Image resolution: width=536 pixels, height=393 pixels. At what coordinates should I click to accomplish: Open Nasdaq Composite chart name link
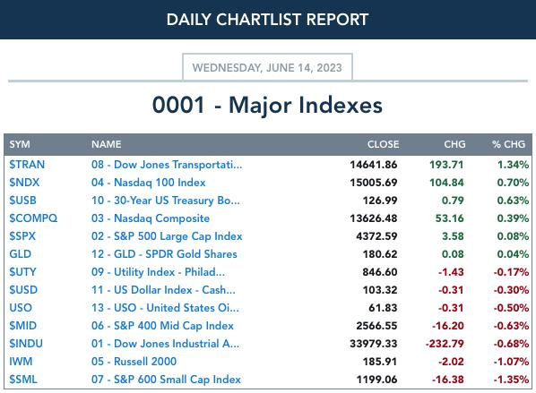click(x=151, y=218)
